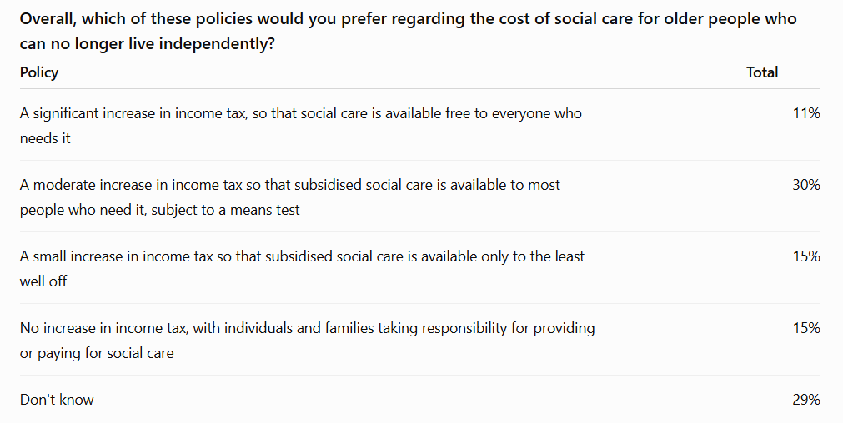
Task: Select the small increase in income tax policy
Action: coord(302,268)
